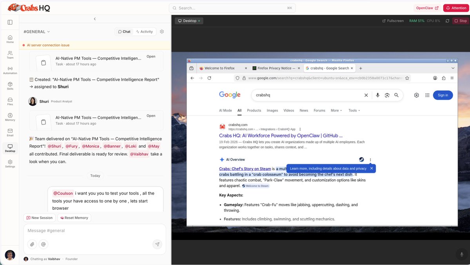Select the AI Mode search tab
Image resolution: width=470 pixels, height=265 pixels.
225,110
